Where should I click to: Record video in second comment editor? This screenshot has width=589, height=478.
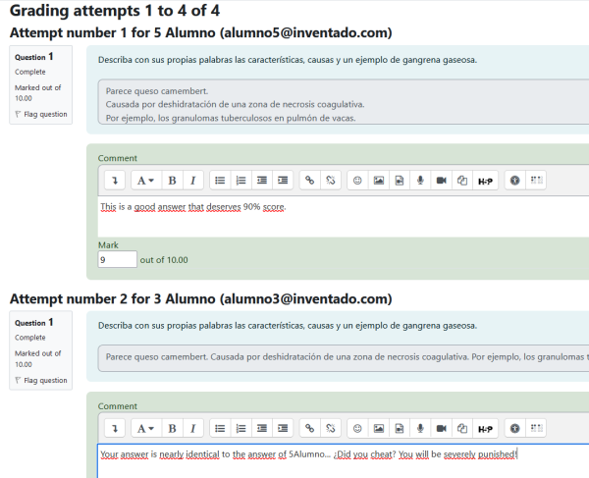(442, 429)
